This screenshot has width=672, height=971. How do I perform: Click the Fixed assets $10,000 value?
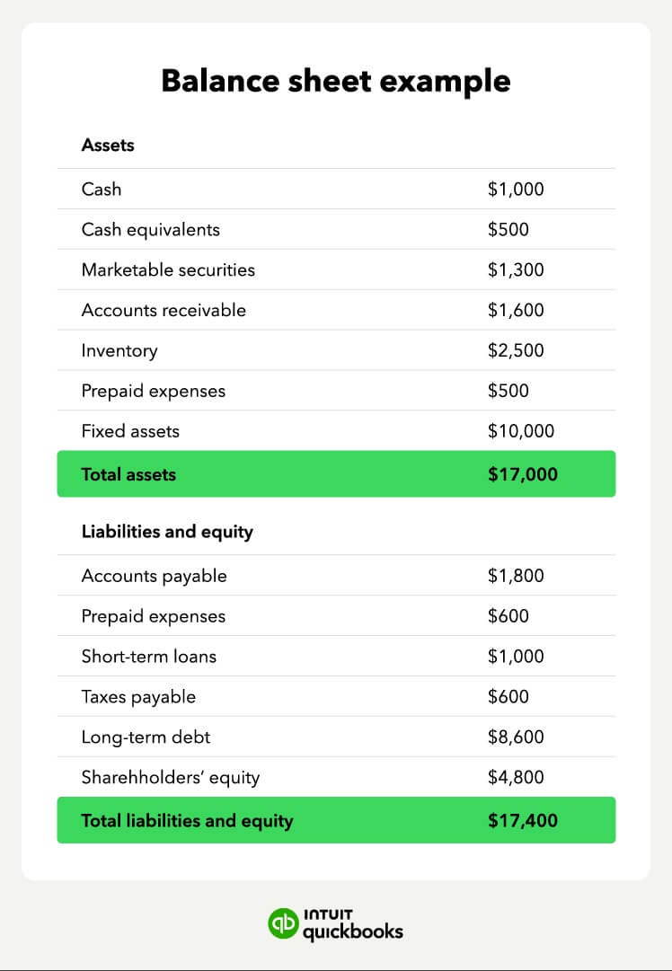(521, 431)
